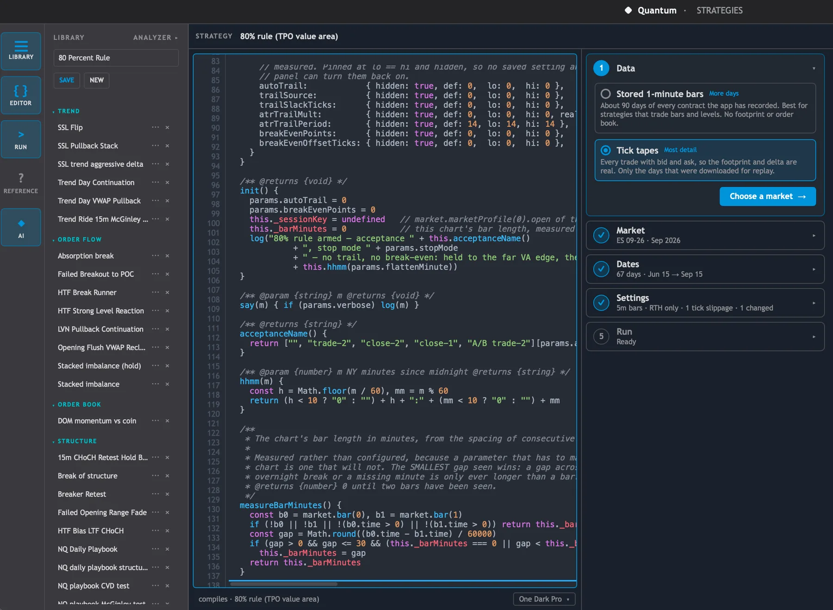Collapse the STRUCTURE category
Image resolution: width=833 pixels, height=610 pixels.
pos(75,441)
